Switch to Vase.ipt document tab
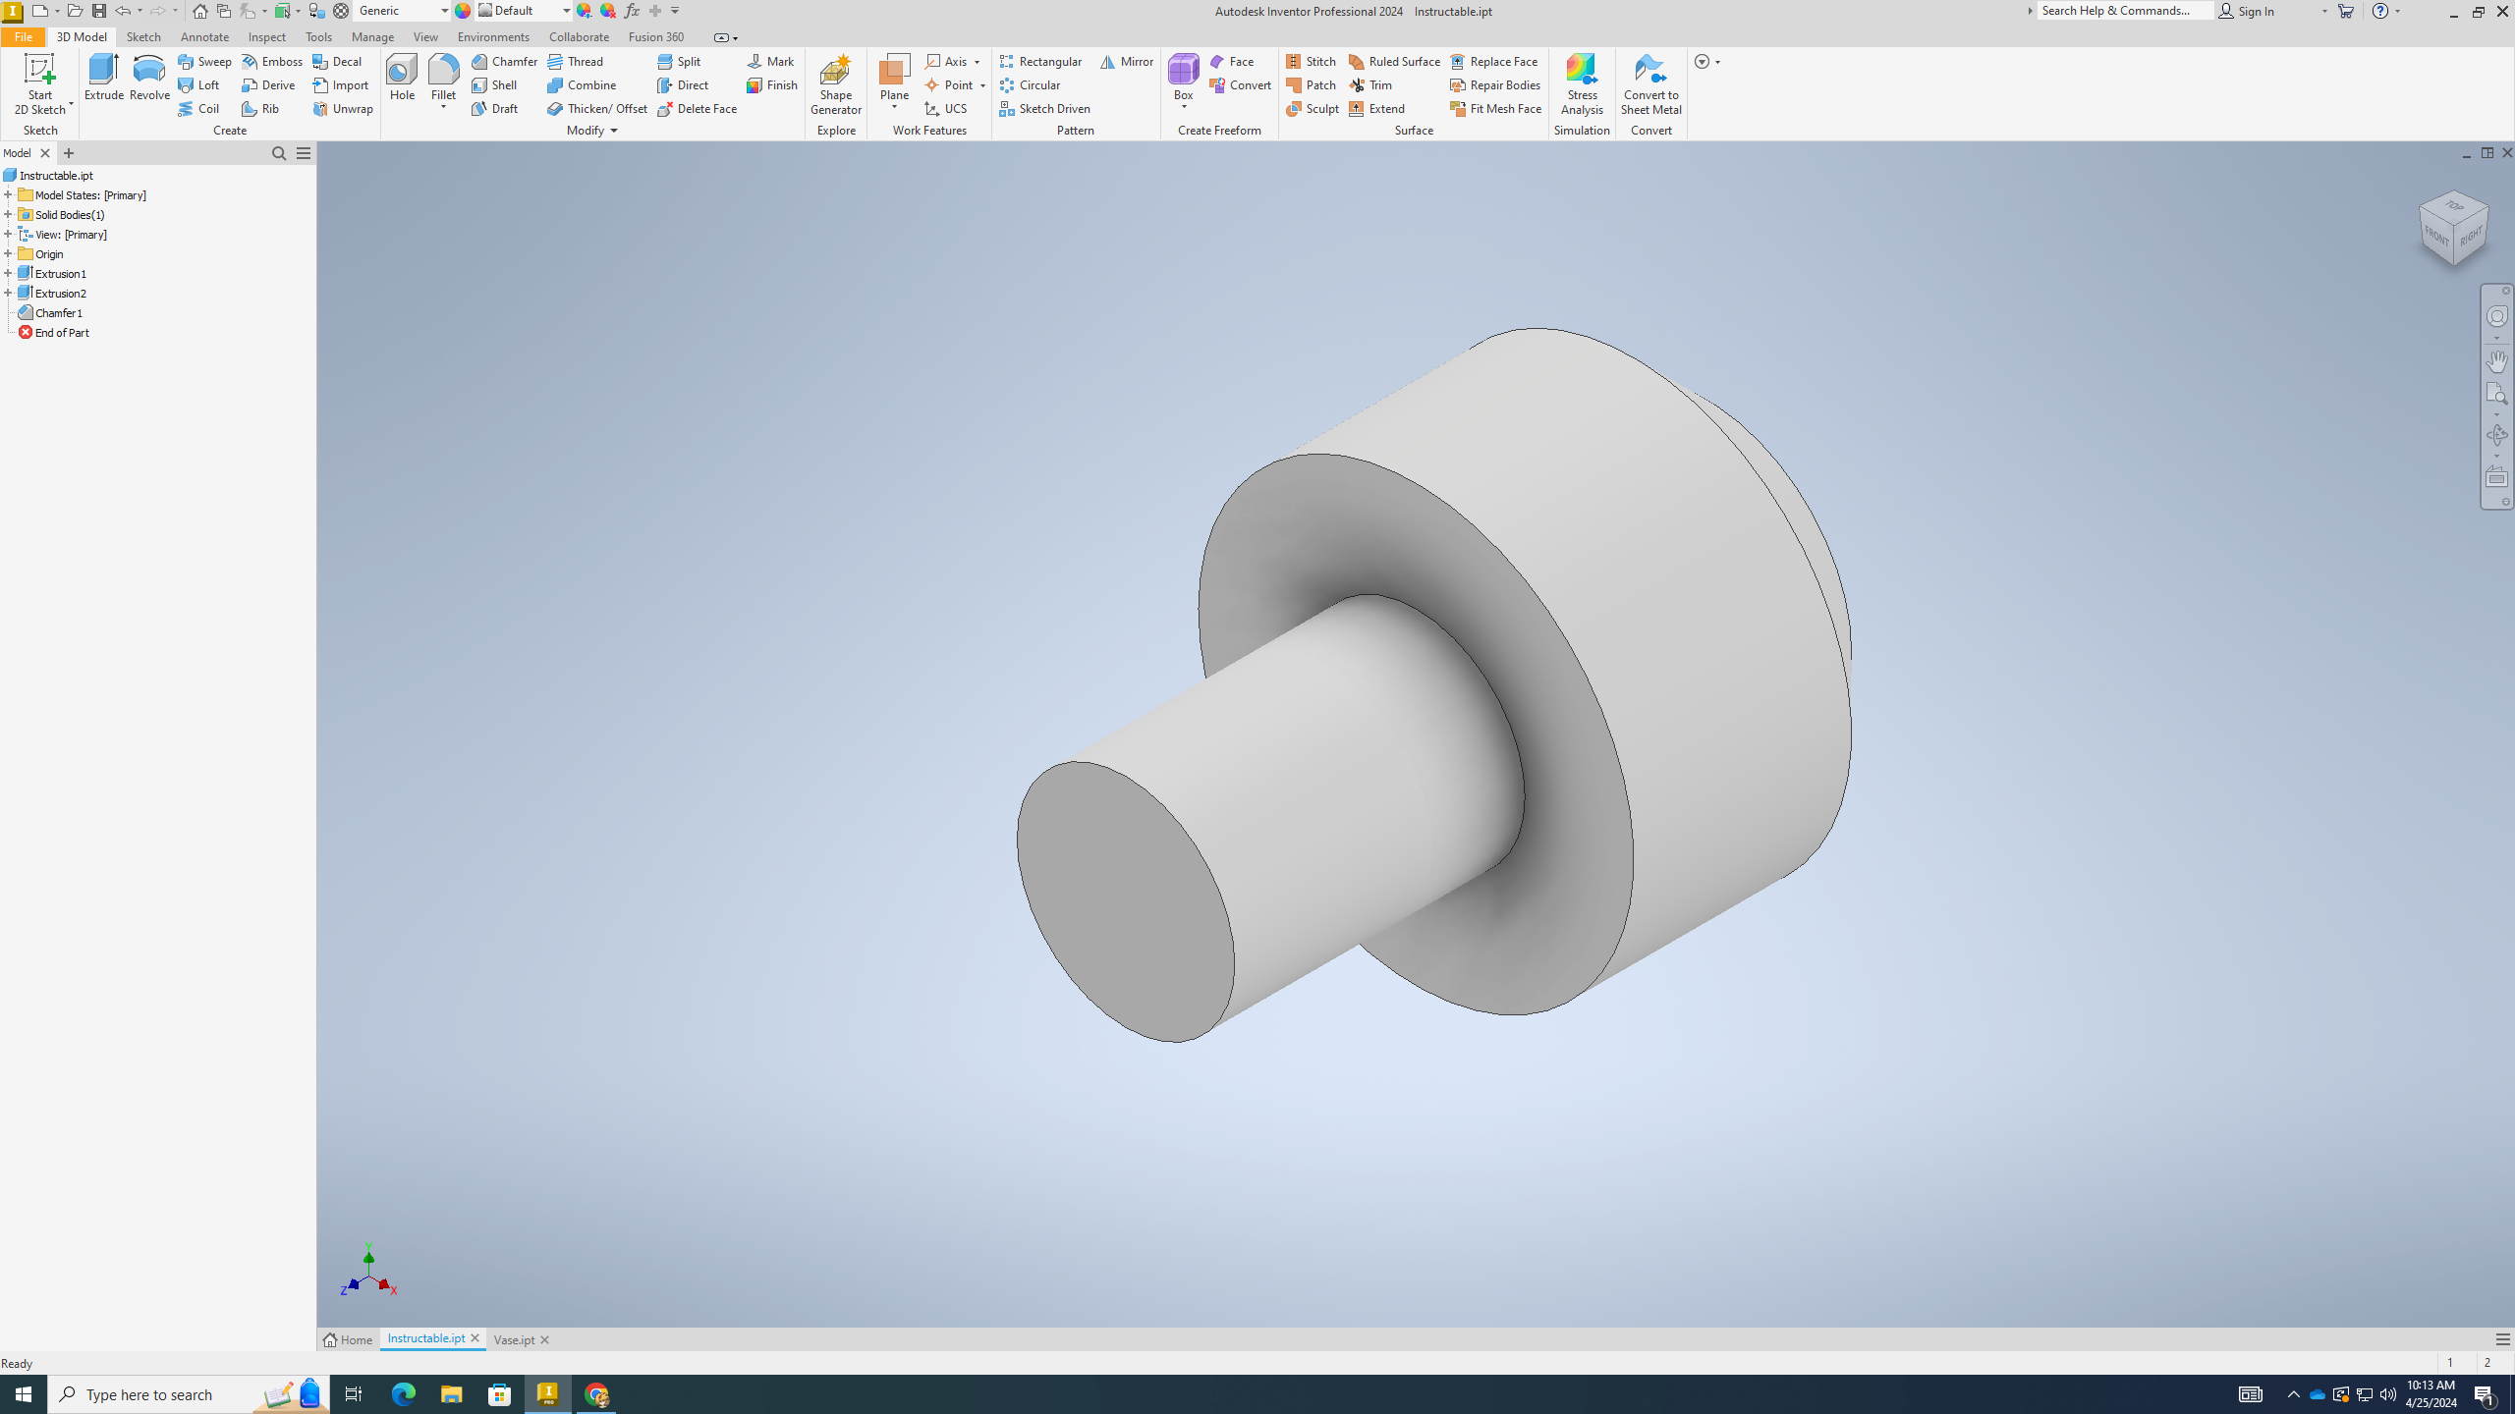2515x1414 pixels. [514, 1339]
